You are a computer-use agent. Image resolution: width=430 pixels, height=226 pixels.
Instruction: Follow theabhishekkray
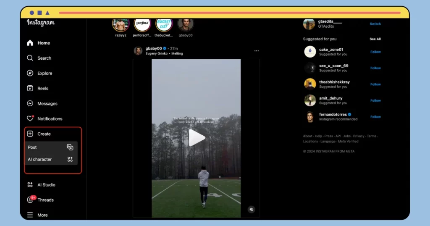[x=375, y=84]
